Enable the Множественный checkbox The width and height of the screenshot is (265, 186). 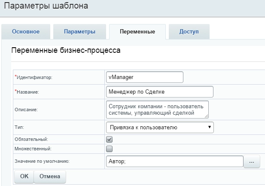(109, 149)
